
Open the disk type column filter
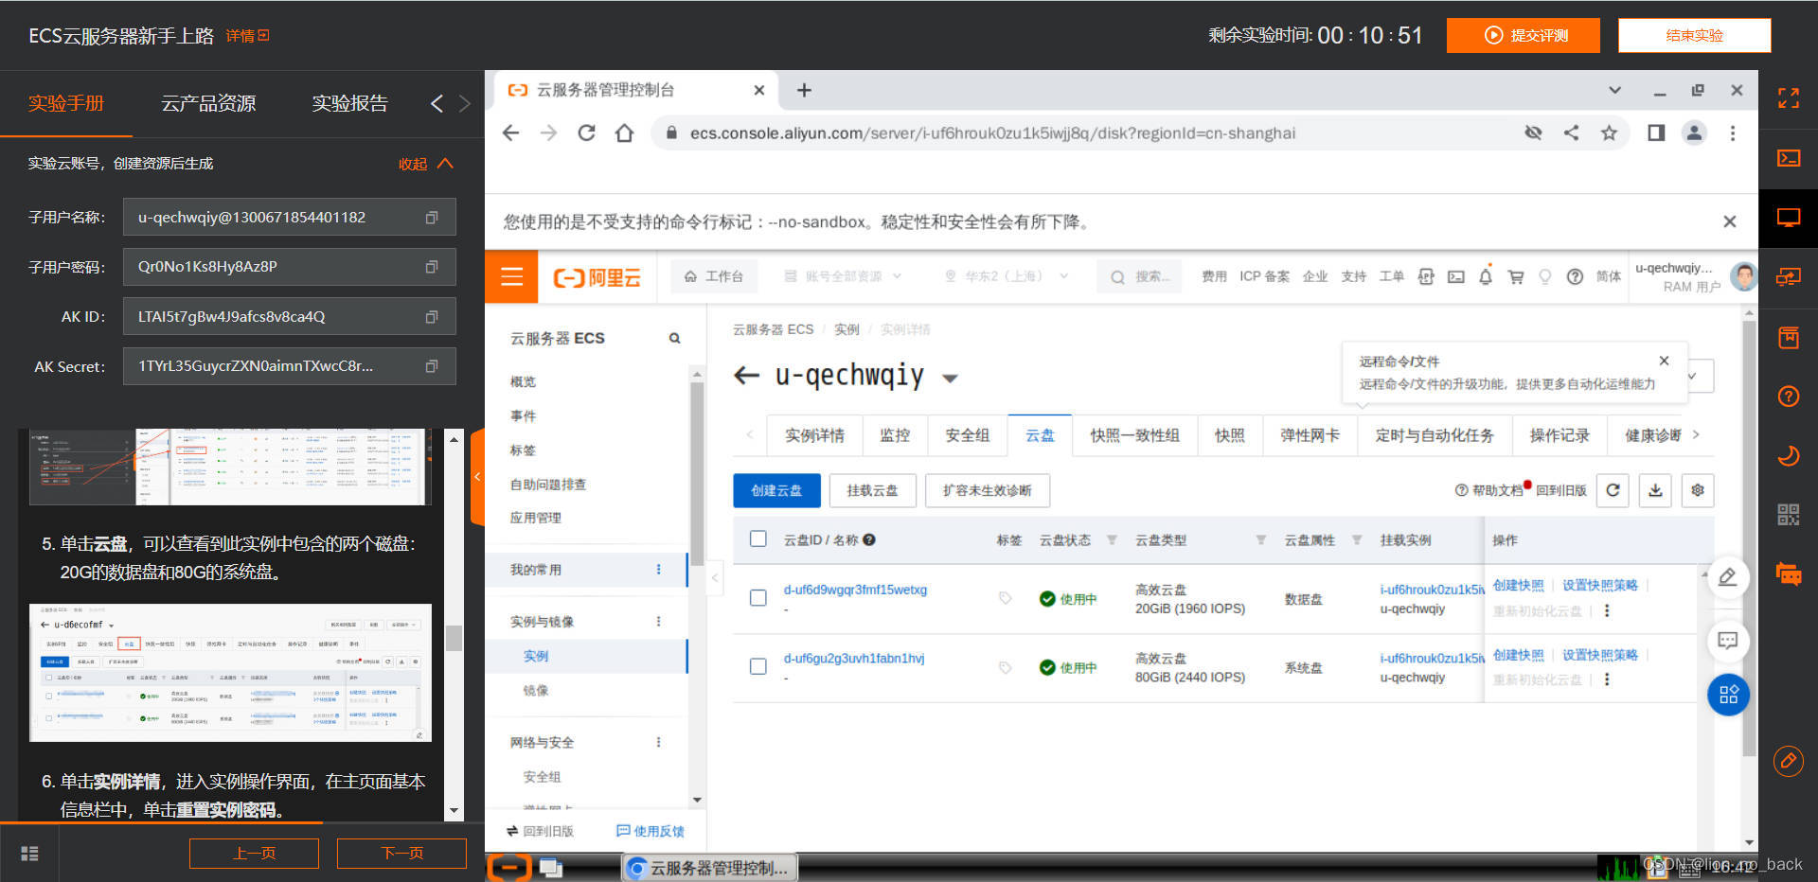point(1260,540)
